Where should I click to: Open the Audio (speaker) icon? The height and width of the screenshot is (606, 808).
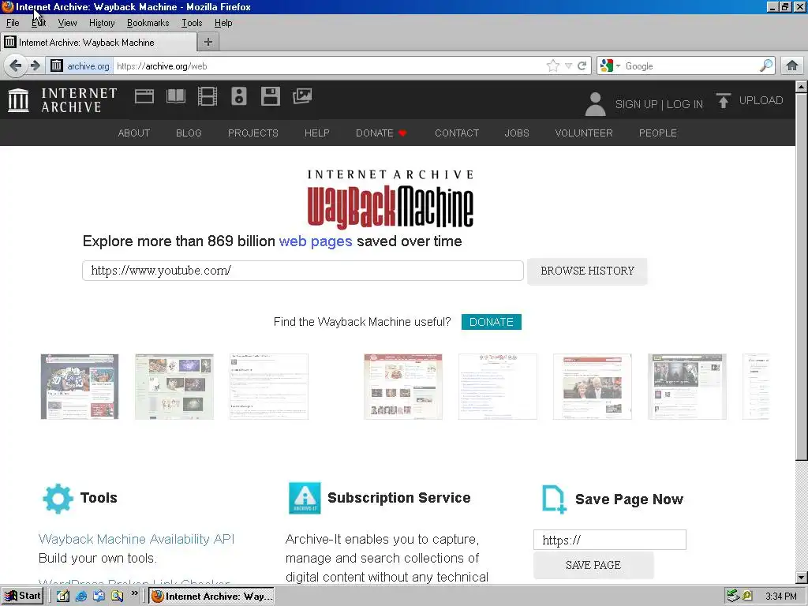[x=238, y=96]
